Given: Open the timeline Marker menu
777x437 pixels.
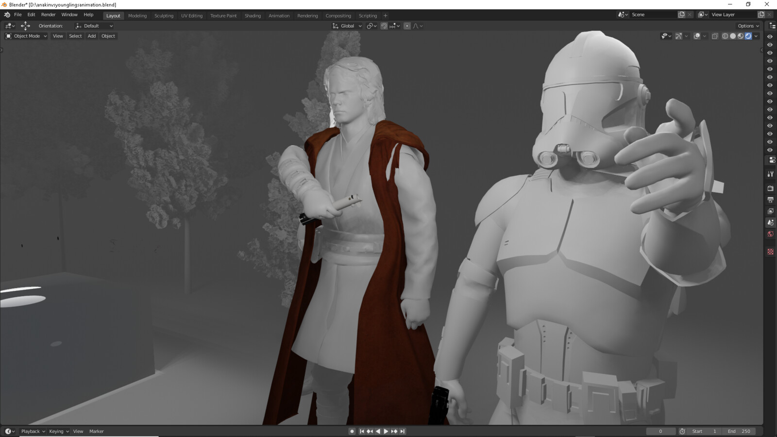Looking at the screenshot, I should tap(96, 431).
